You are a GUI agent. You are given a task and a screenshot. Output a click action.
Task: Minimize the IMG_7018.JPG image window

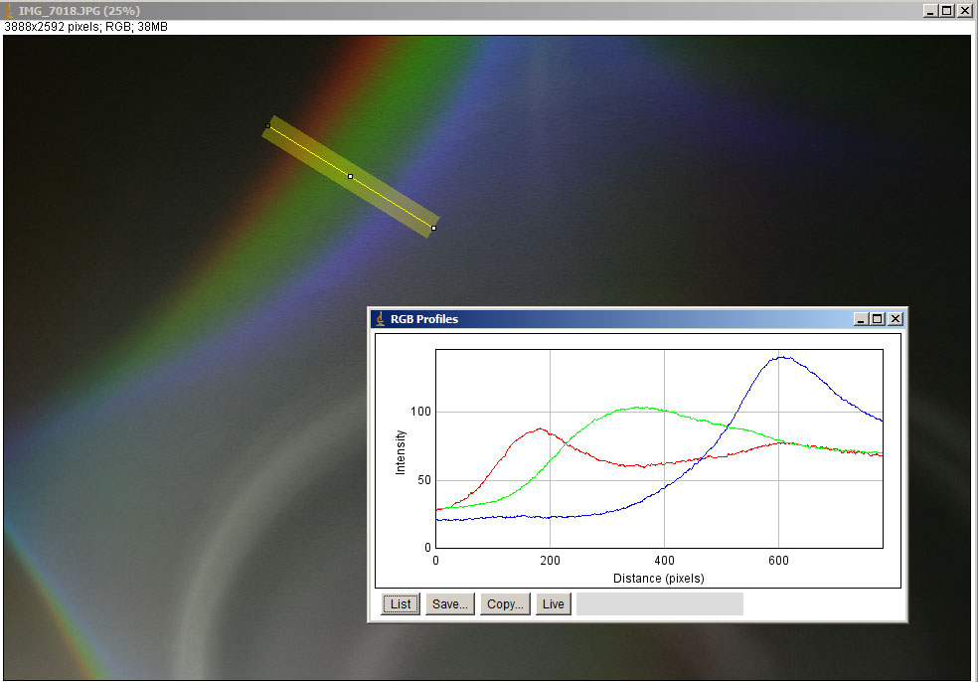pyautogui.click(x=930, y=11)
